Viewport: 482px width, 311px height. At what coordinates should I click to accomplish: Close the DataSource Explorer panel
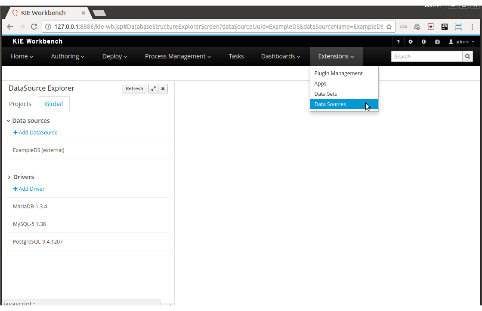[163, 88]
